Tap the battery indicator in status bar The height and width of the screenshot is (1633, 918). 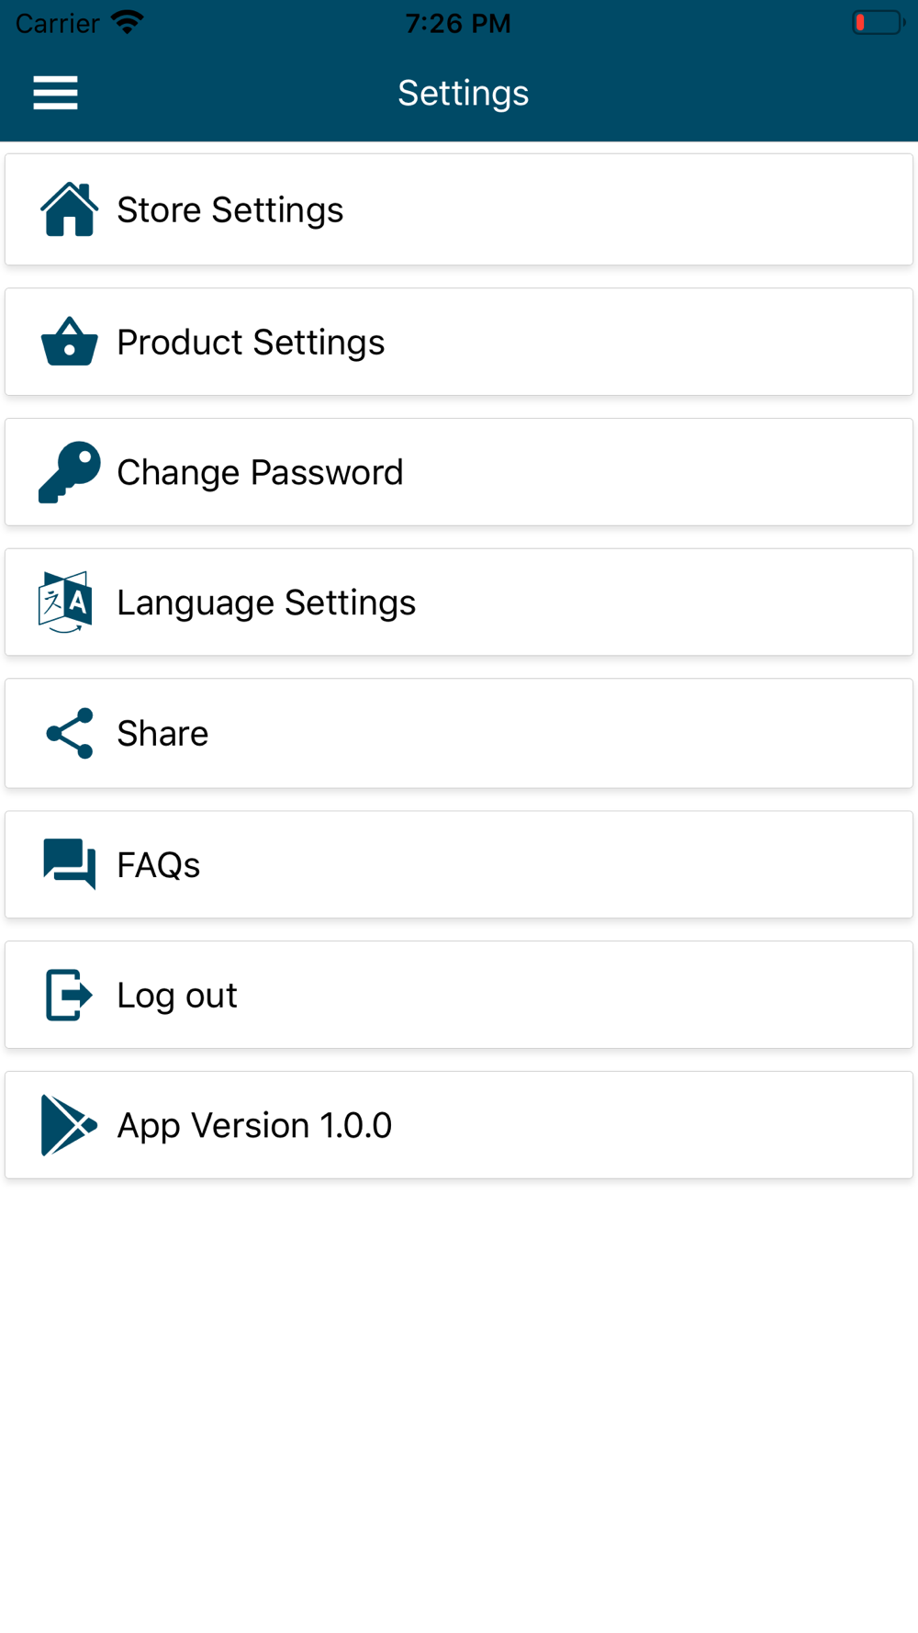point(879,22)
